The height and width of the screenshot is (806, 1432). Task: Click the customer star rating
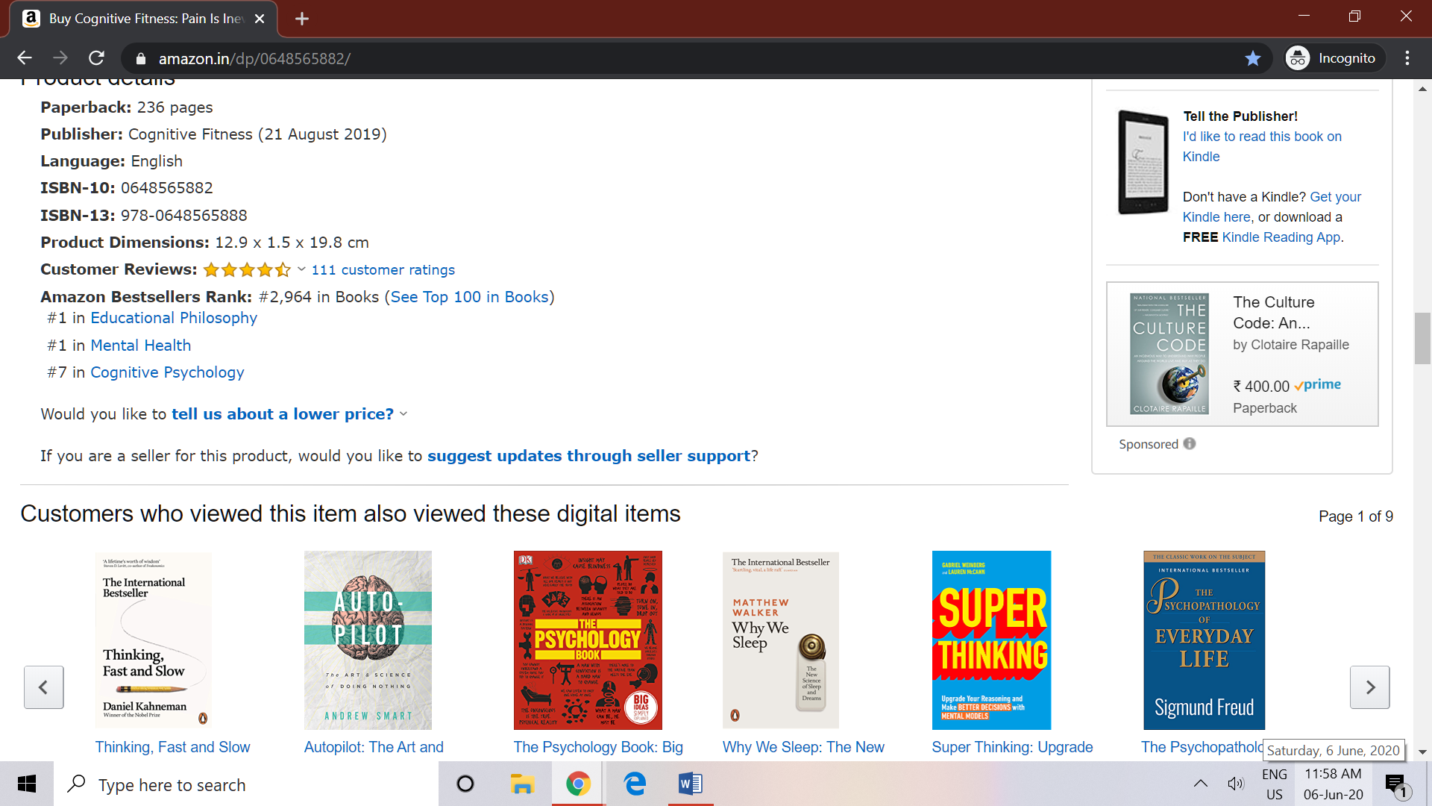(247, 269)
